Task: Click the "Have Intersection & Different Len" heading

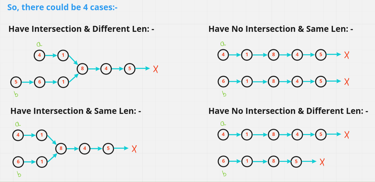Action: pyautogui.click(x=81, y=29)
